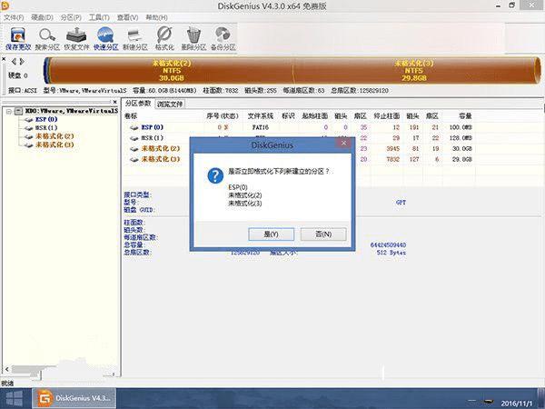Viewport: 545px width, 409px height.
Task: Select ESP(0) row in partition table
Action: [301, 127]
